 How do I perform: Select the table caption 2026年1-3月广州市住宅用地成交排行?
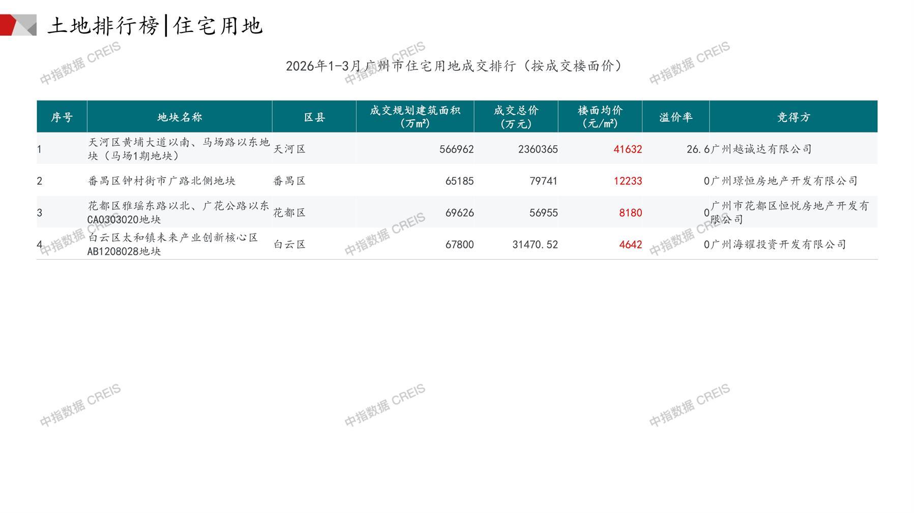pyautogui.click(x=454, y=66)
